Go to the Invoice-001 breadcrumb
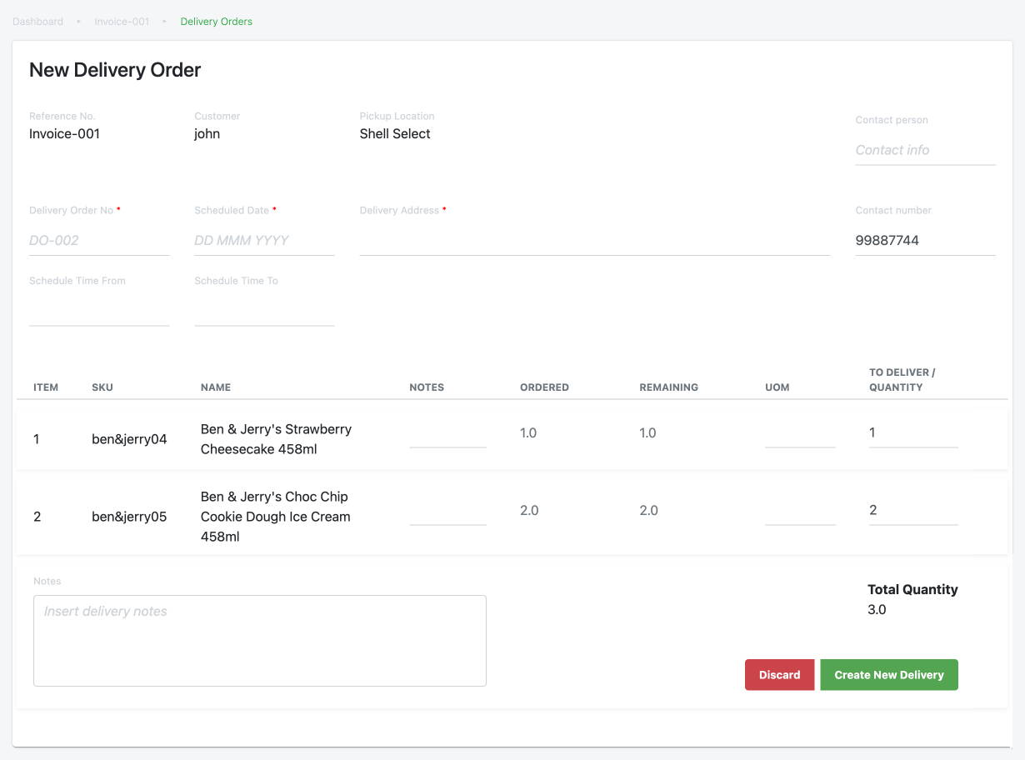This screenshot has width=1025, height=760. pyautogui.click(x=122, y=22)
